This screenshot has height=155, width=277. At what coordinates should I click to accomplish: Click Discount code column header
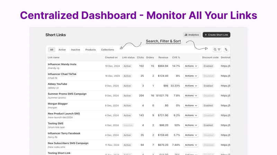(x=210, y=58)
